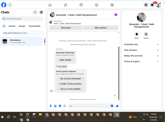Open the Windows notification center icon
165x122 pixels.
[161, 117]
